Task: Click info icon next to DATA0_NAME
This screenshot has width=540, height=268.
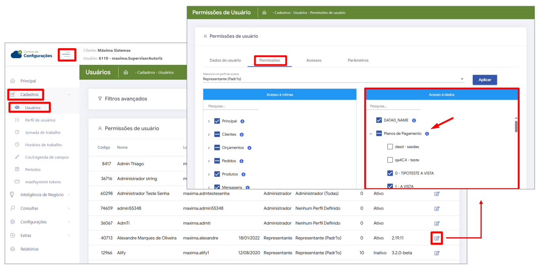Action: (414, 120)
